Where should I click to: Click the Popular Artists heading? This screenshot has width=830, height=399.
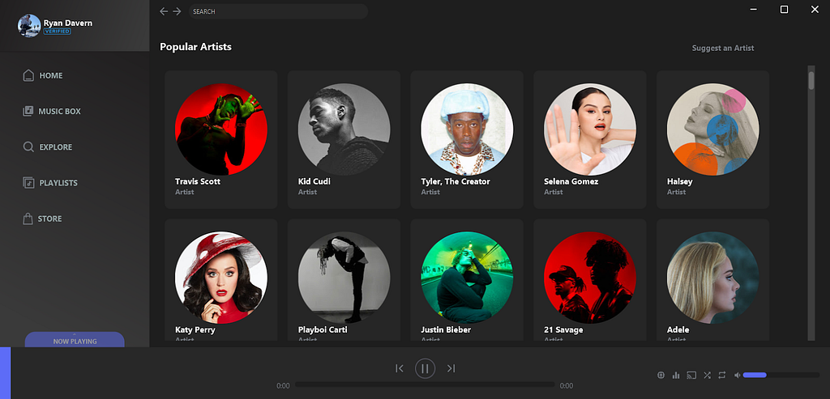tap(196, 46)
